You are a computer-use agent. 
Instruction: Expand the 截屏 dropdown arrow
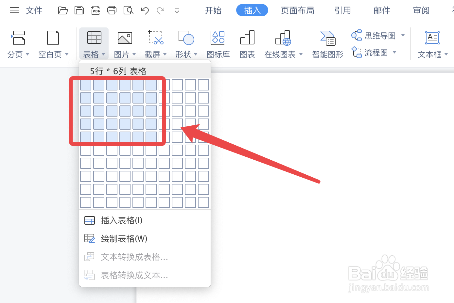[165, 54]
